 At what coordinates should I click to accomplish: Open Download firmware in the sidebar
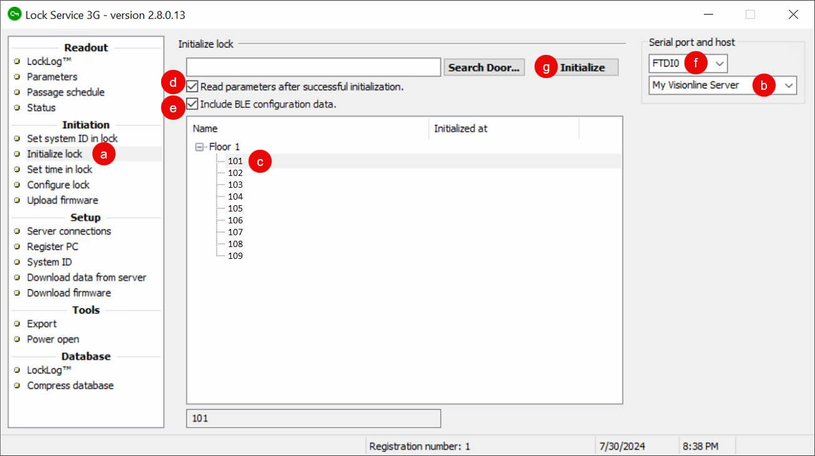[69, 293]
